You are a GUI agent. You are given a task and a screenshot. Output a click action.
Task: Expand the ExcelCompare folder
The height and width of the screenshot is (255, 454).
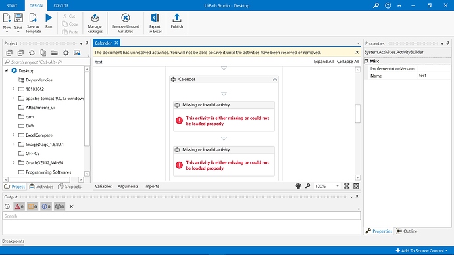click(13, 135)
